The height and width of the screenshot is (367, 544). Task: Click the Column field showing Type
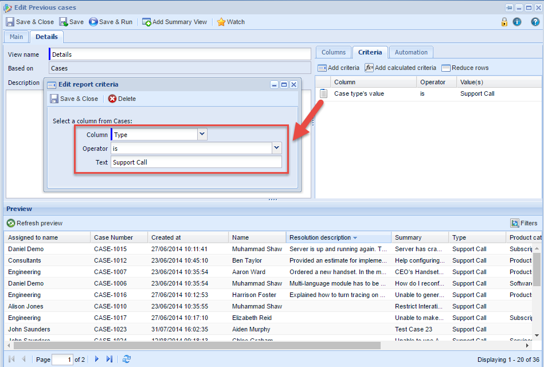tap(154, 134)
